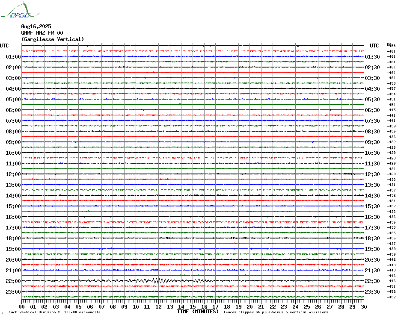Click the GARF HHZ FR 00 station label
This screenshot has height=318, width=398.
click(42, 33)
